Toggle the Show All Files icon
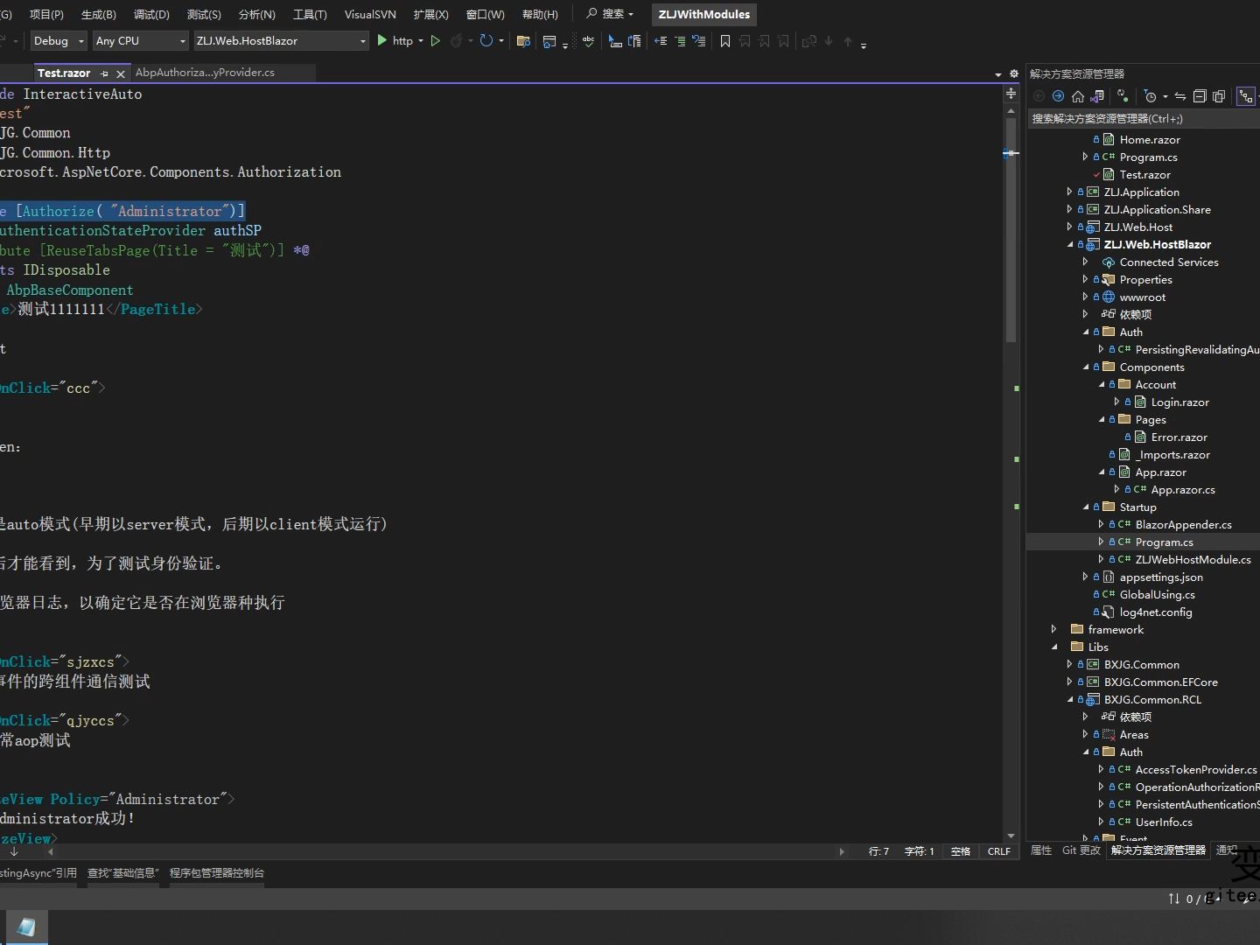This screenshot has height=945, width=1260. [1219, 96]
